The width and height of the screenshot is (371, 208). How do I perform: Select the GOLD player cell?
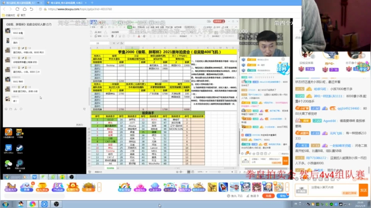point(110,119)
